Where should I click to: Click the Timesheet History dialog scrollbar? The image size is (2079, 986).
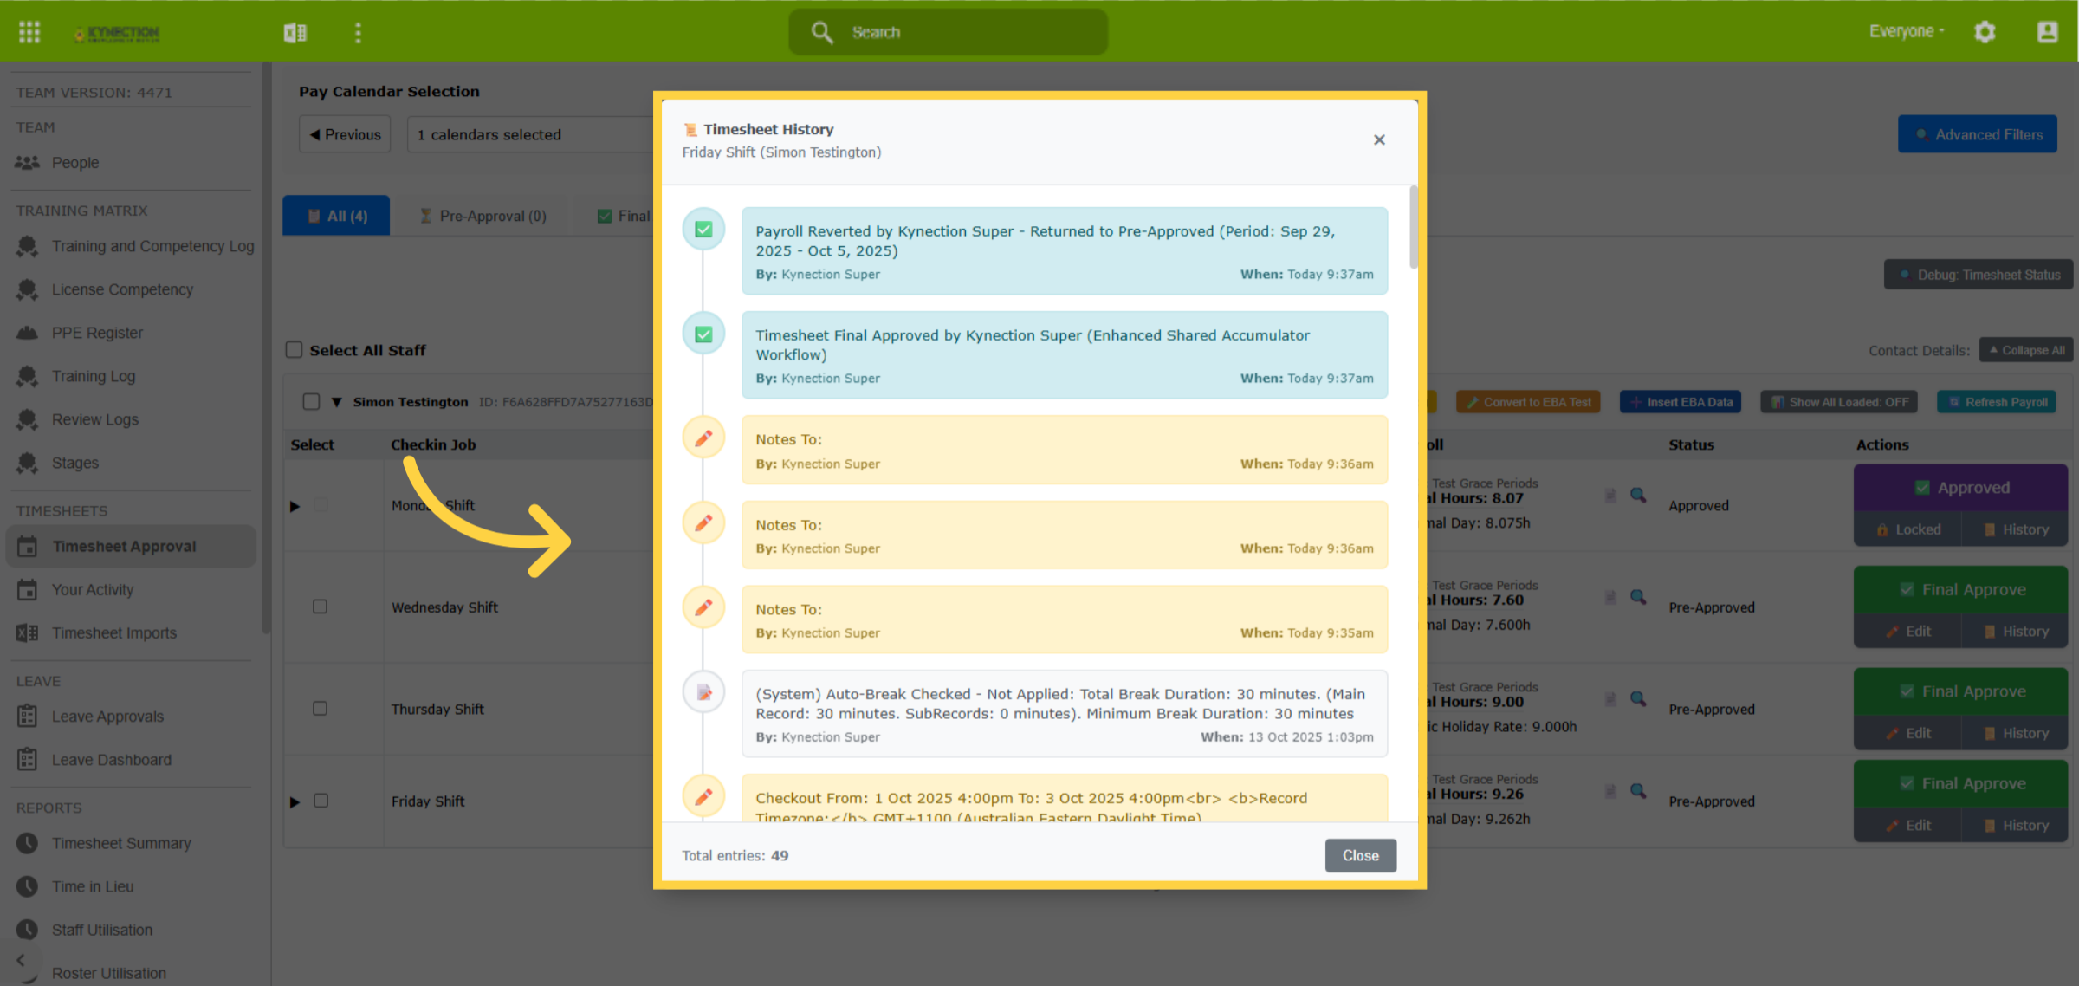point(1414,227)
